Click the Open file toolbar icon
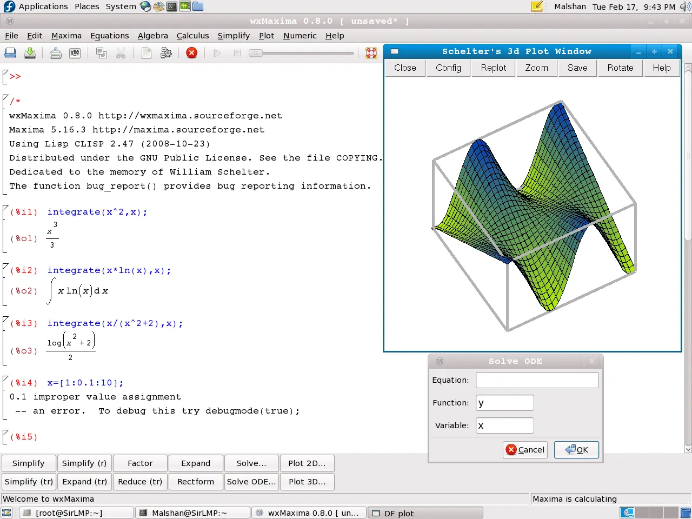Viewport: 692px width, 519px height. 10,53
